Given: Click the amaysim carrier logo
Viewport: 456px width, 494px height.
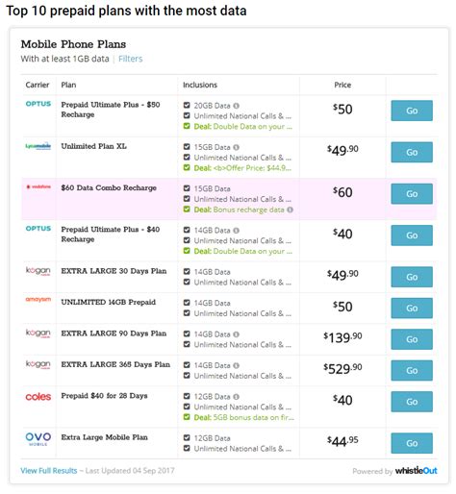Looking at the screenshot, I should pos(38,300).
